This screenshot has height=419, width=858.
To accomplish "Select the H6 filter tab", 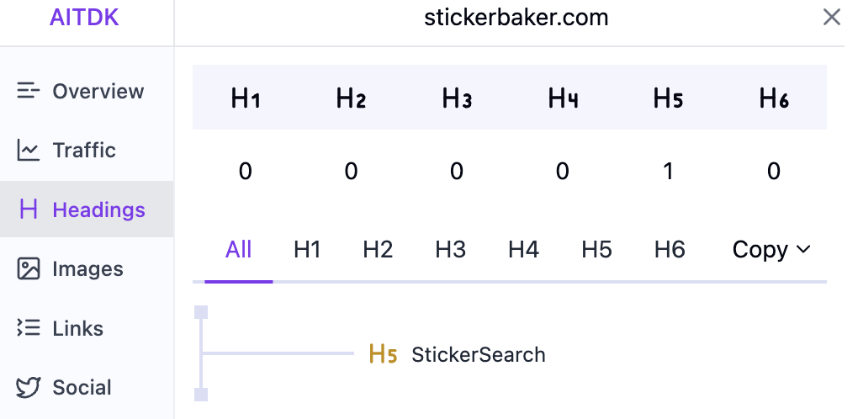I will (670, 250).
